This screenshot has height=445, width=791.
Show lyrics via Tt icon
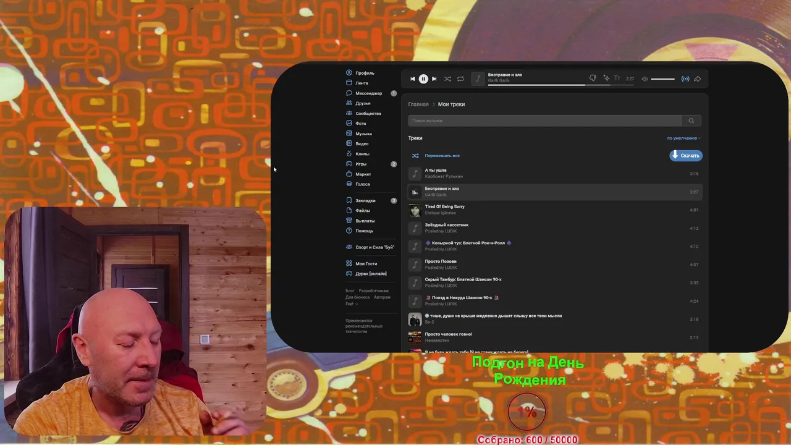(x=617, y=78)
